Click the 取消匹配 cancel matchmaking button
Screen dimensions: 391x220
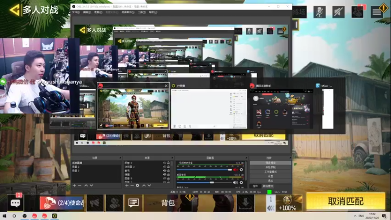point(346,201)
